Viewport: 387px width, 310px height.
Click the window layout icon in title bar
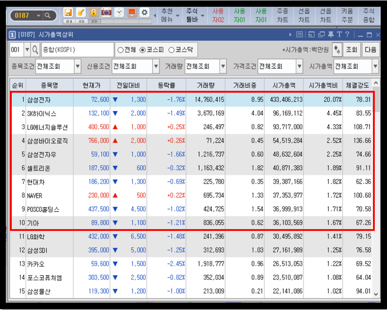pos(311,34)
